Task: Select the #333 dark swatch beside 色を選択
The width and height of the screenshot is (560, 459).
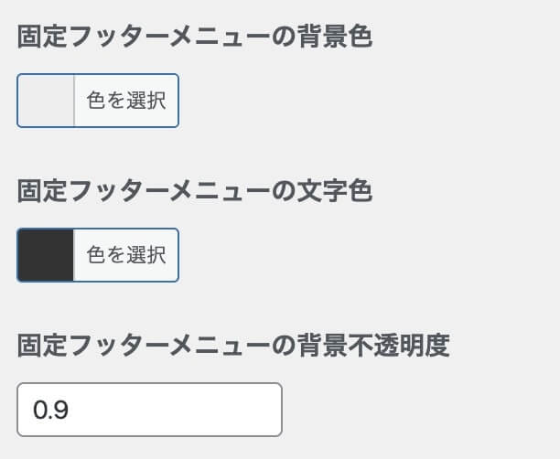Action: point(46,255)
